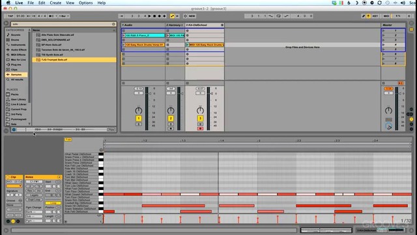
Task: Click the transport Stop button
Action: 154,16
